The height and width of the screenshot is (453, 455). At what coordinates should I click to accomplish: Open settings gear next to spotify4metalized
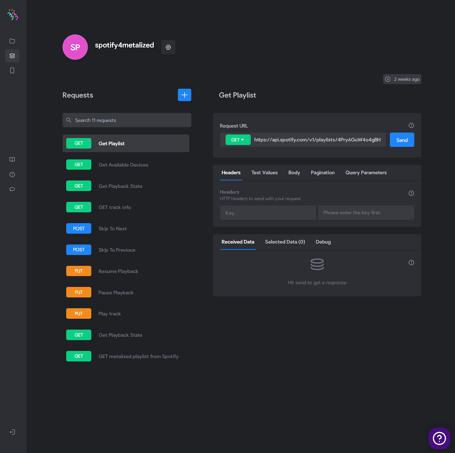tap(168, 47)
